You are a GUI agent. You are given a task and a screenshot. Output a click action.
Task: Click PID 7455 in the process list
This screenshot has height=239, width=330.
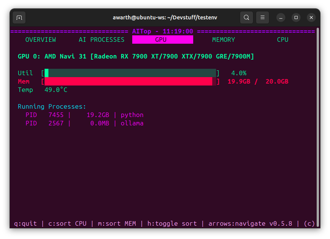[x=45, y=115]
